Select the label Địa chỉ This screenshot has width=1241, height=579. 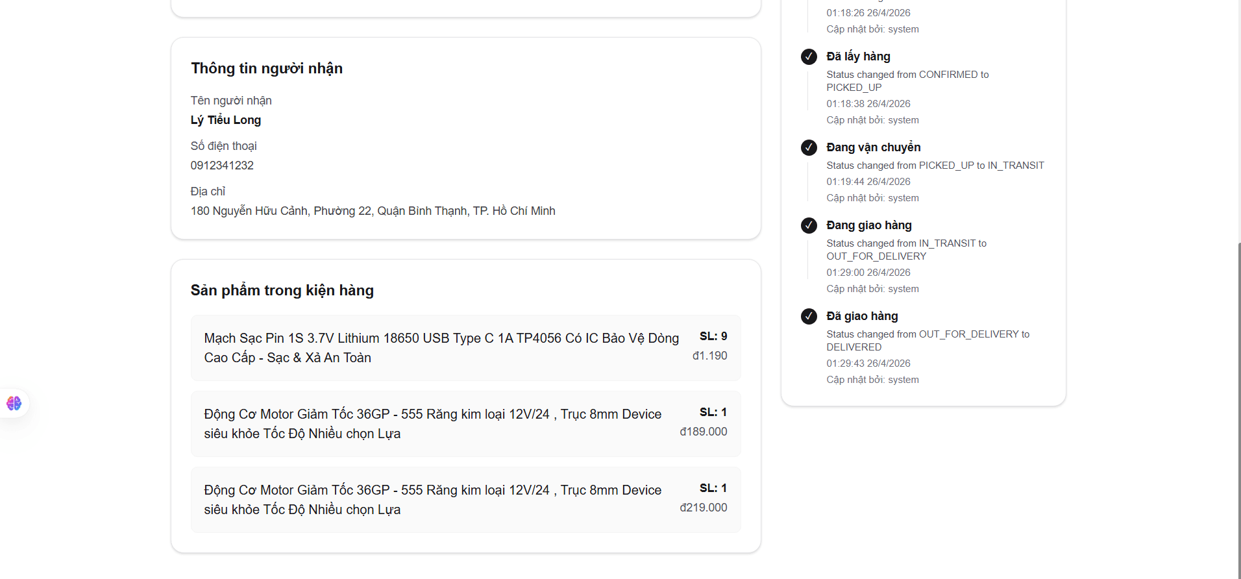(208, 191)
